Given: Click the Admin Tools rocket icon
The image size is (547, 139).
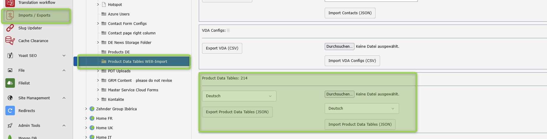Looking at the screenshot, I should (10, 126).
